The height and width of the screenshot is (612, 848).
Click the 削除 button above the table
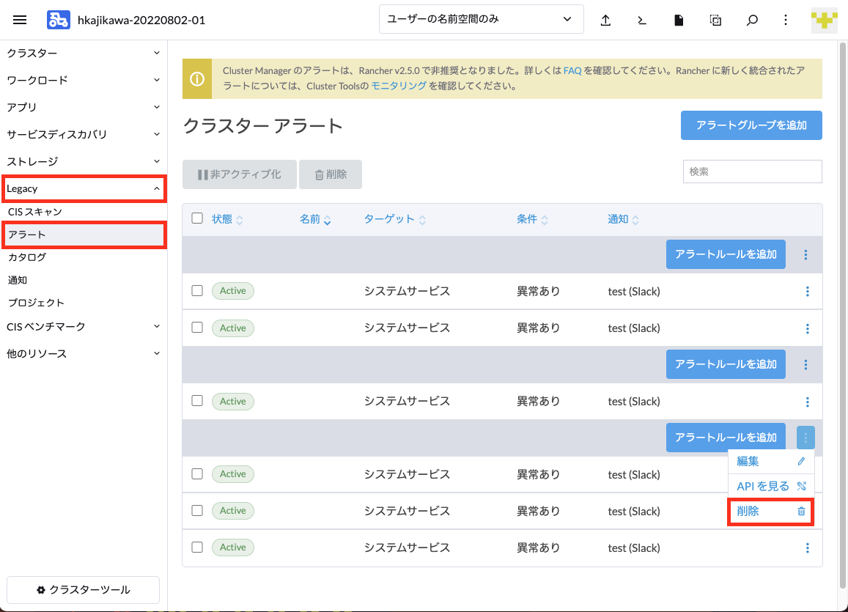coord(331,174)
